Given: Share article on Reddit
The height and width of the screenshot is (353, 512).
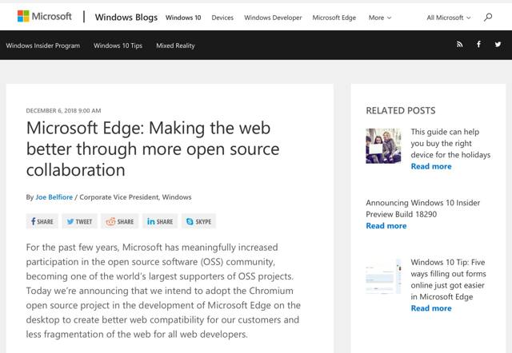Looking at the screenshot, I should (120, 221).
